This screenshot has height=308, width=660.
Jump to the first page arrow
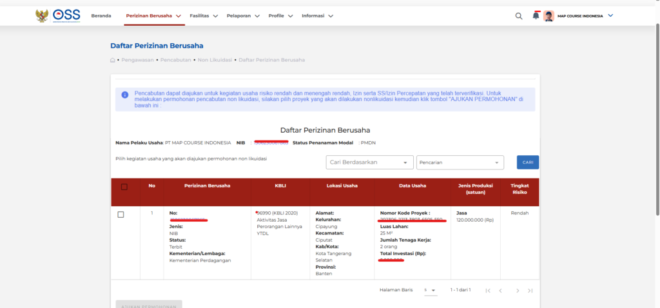tap(487, 291)
